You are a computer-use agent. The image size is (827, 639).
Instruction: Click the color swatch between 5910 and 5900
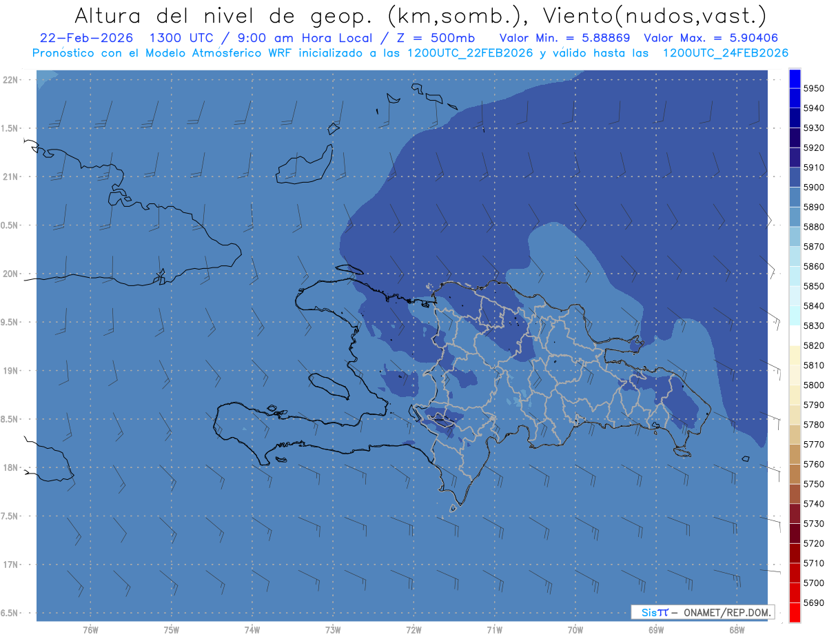click(795, 177)
